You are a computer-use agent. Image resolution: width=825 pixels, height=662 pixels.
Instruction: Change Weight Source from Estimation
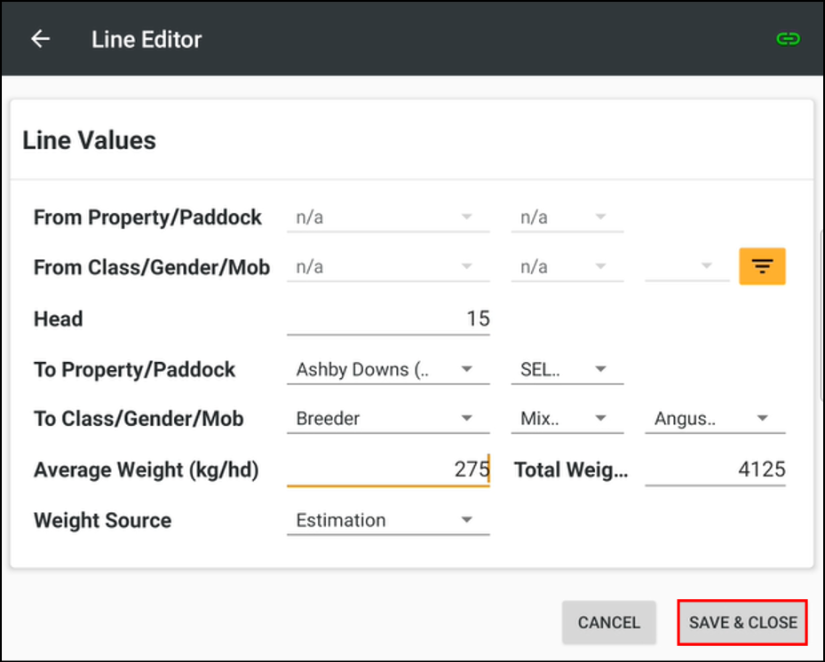(x=387, y=521)
